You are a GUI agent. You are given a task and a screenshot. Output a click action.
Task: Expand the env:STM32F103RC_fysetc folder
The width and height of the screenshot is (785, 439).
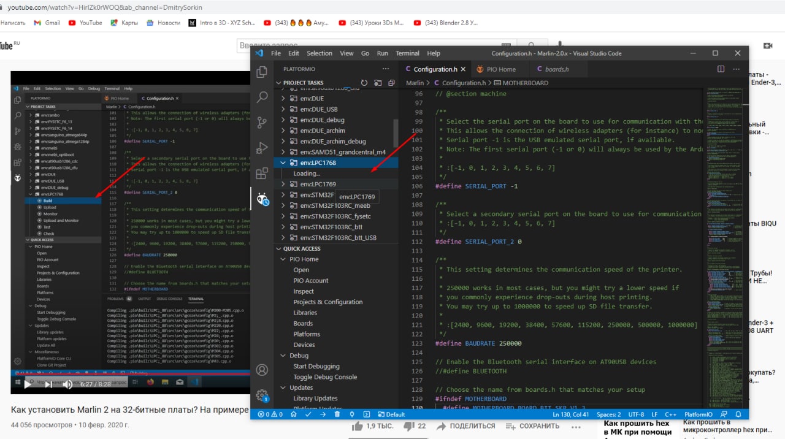pyautogui.click(x=283, y=216)
